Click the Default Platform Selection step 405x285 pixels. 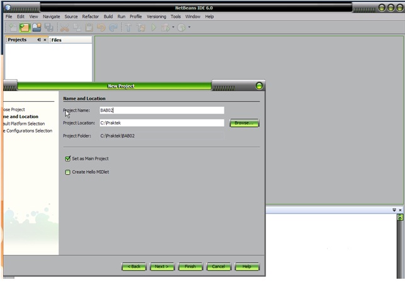(x=24, y=124)
